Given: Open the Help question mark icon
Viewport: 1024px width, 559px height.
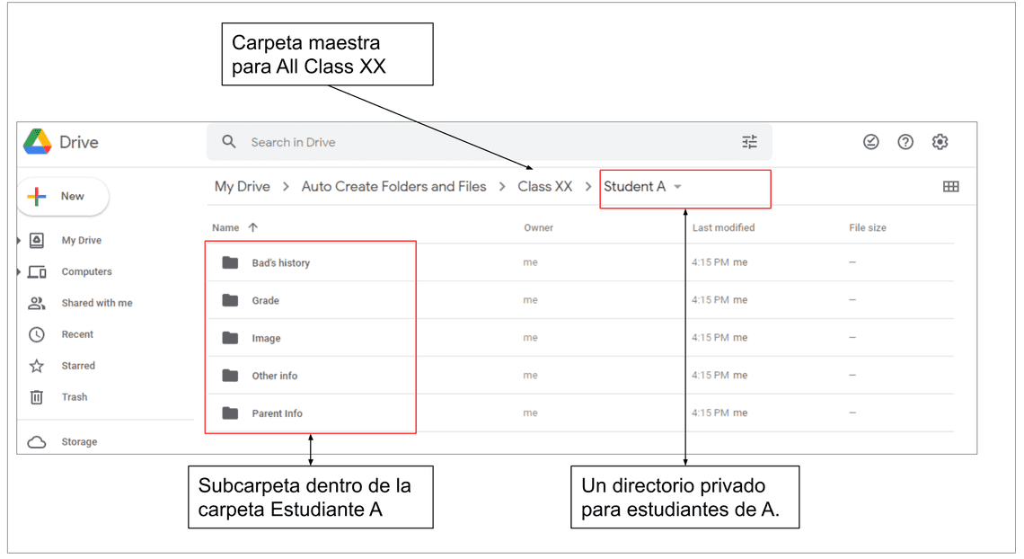Looking at the screenshot, I should 905,142.
